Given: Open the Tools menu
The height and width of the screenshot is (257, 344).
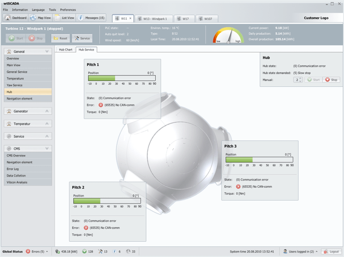Looking at the screenshot, I should 52,10.
